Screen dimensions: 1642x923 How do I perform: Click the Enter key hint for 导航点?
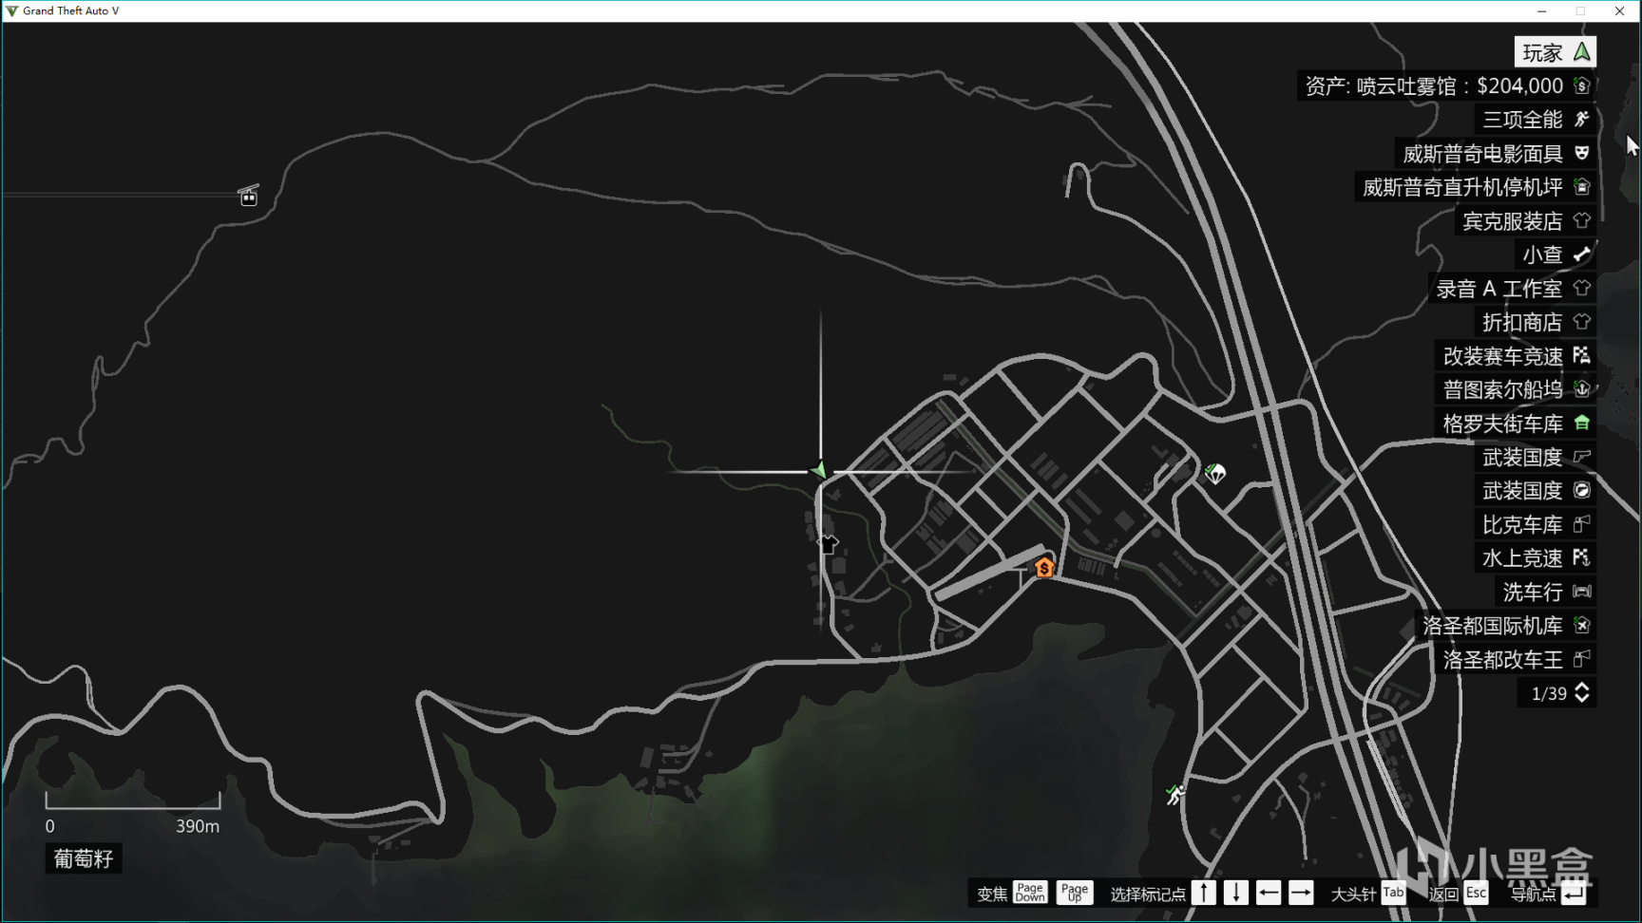[1573, 893]
